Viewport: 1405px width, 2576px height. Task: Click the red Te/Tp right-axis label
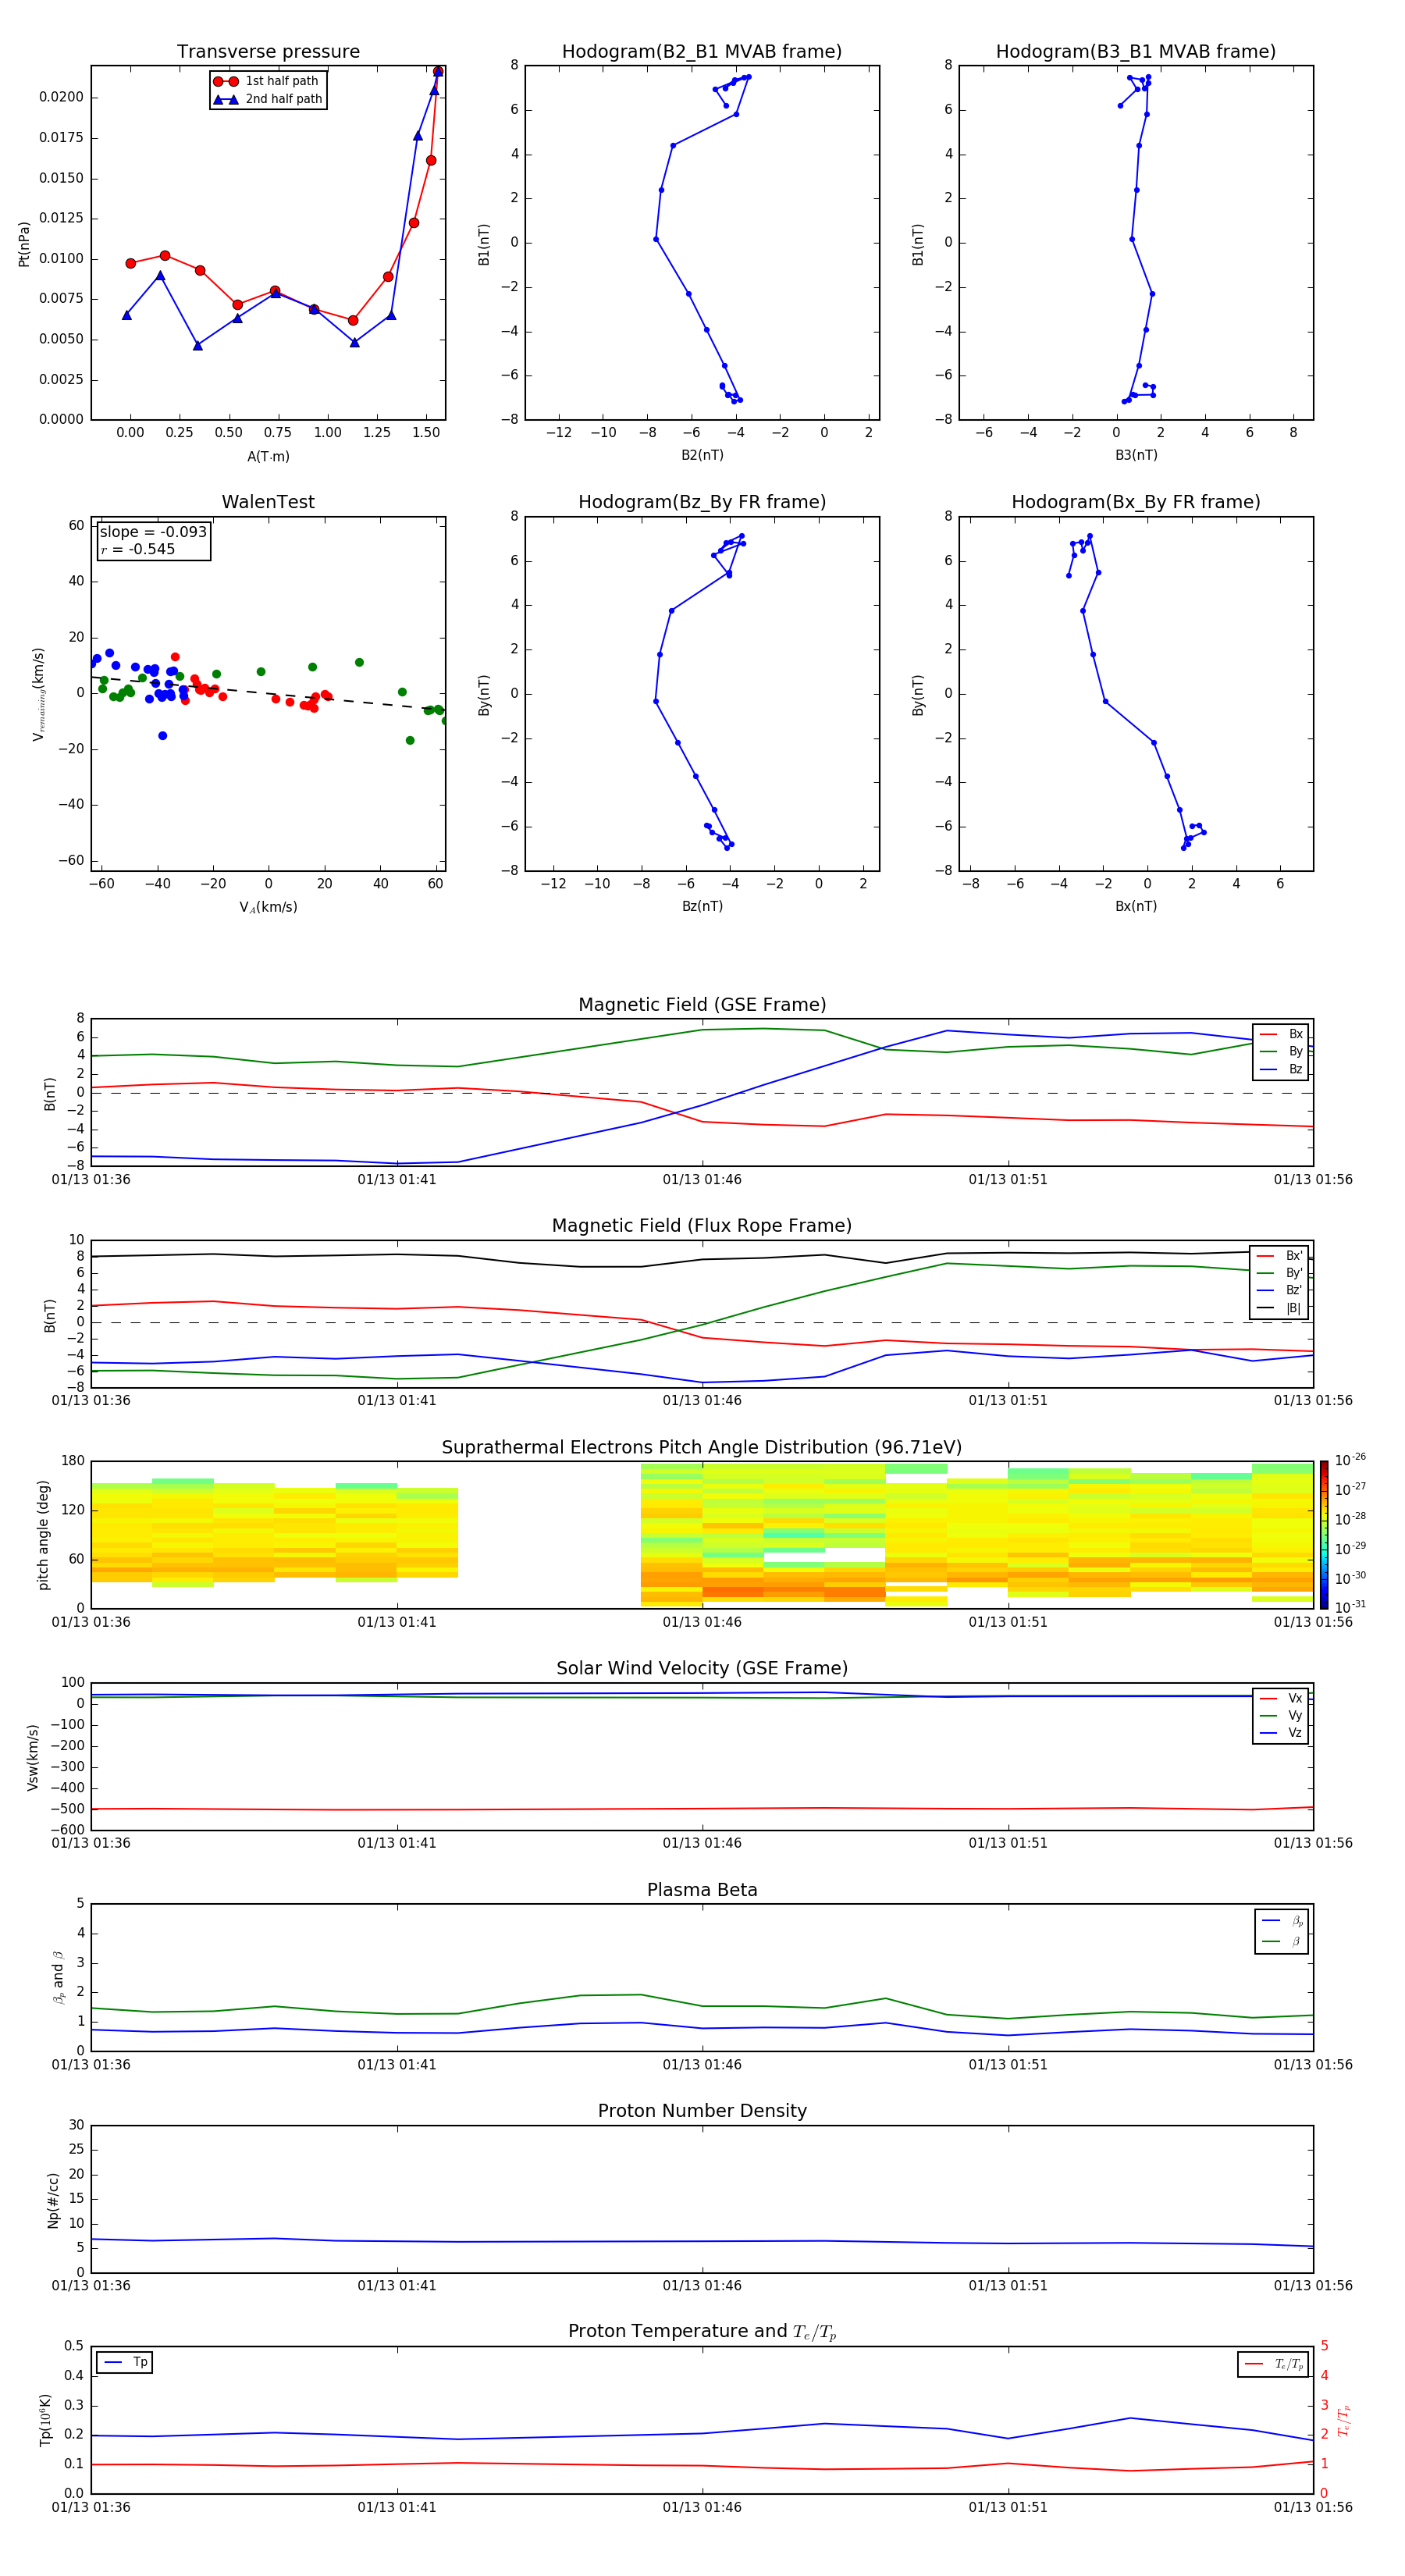tap(1344, 2420)
